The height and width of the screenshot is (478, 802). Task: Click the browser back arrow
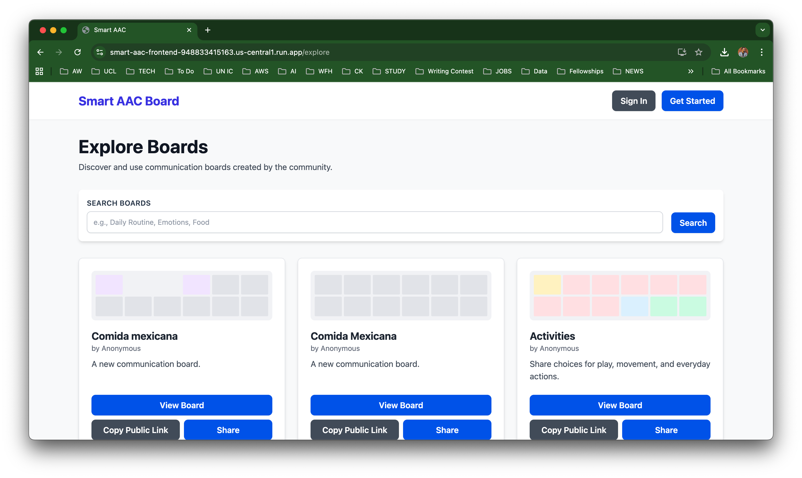click(40, 52)
